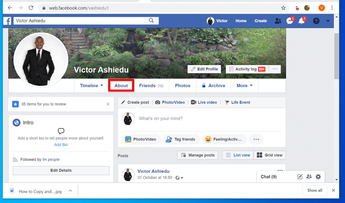Open more composer options ellipsis
This screenshot has height=203, width=345.
[256, 139]
